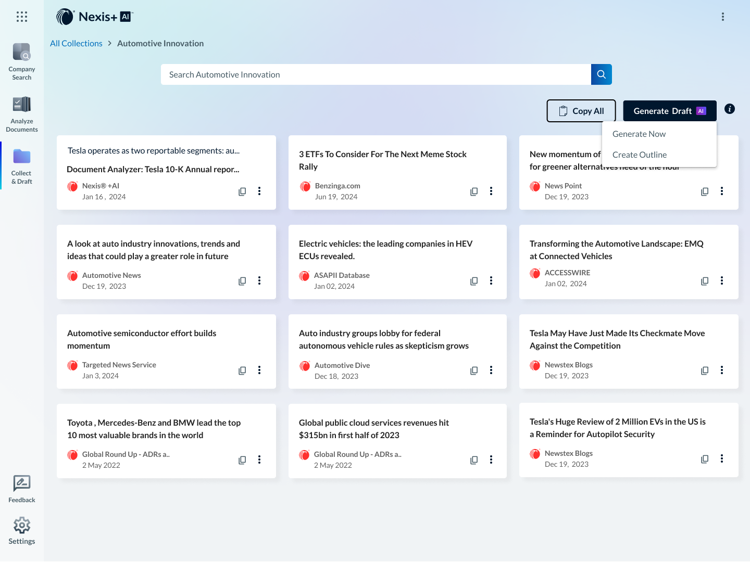
Task: Open the Toyota, Mercedes-Benz and BMW article
Action: pos(154,429)
